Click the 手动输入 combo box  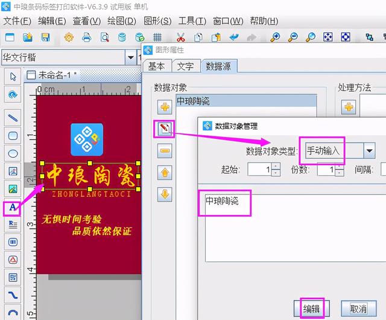(340, 150)
